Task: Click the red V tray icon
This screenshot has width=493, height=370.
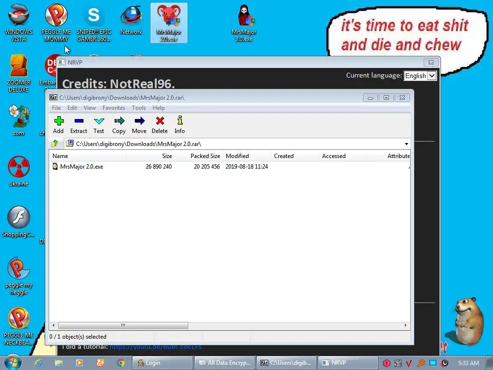Action: tap(409, 363)
